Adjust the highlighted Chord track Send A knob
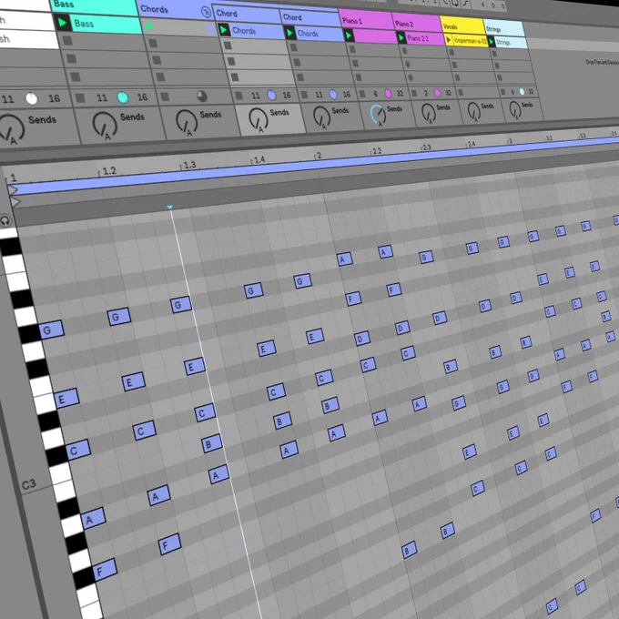 click(258, 117)
